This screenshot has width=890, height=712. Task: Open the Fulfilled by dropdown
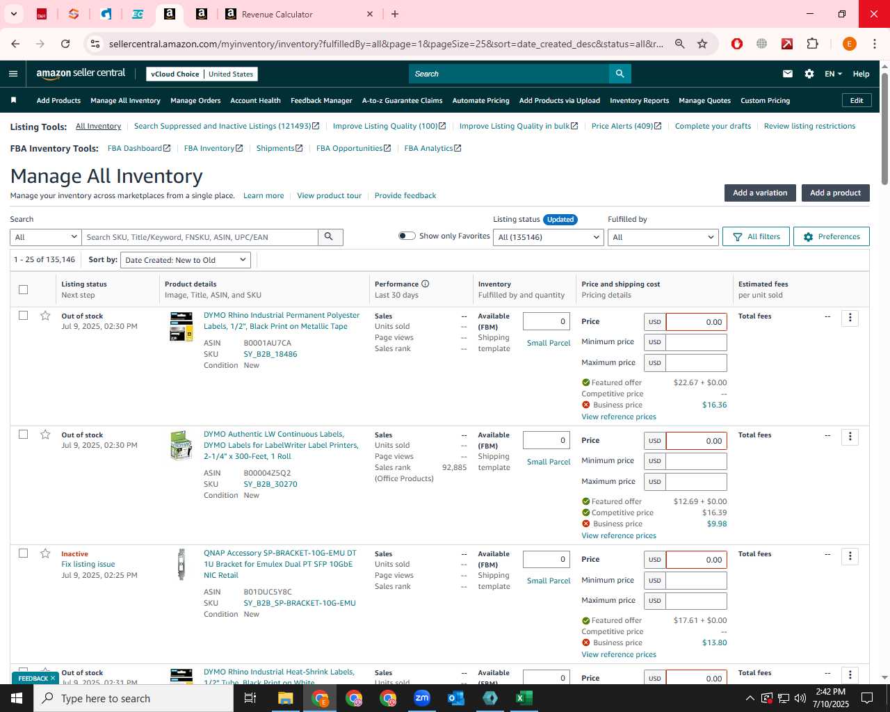663,237
